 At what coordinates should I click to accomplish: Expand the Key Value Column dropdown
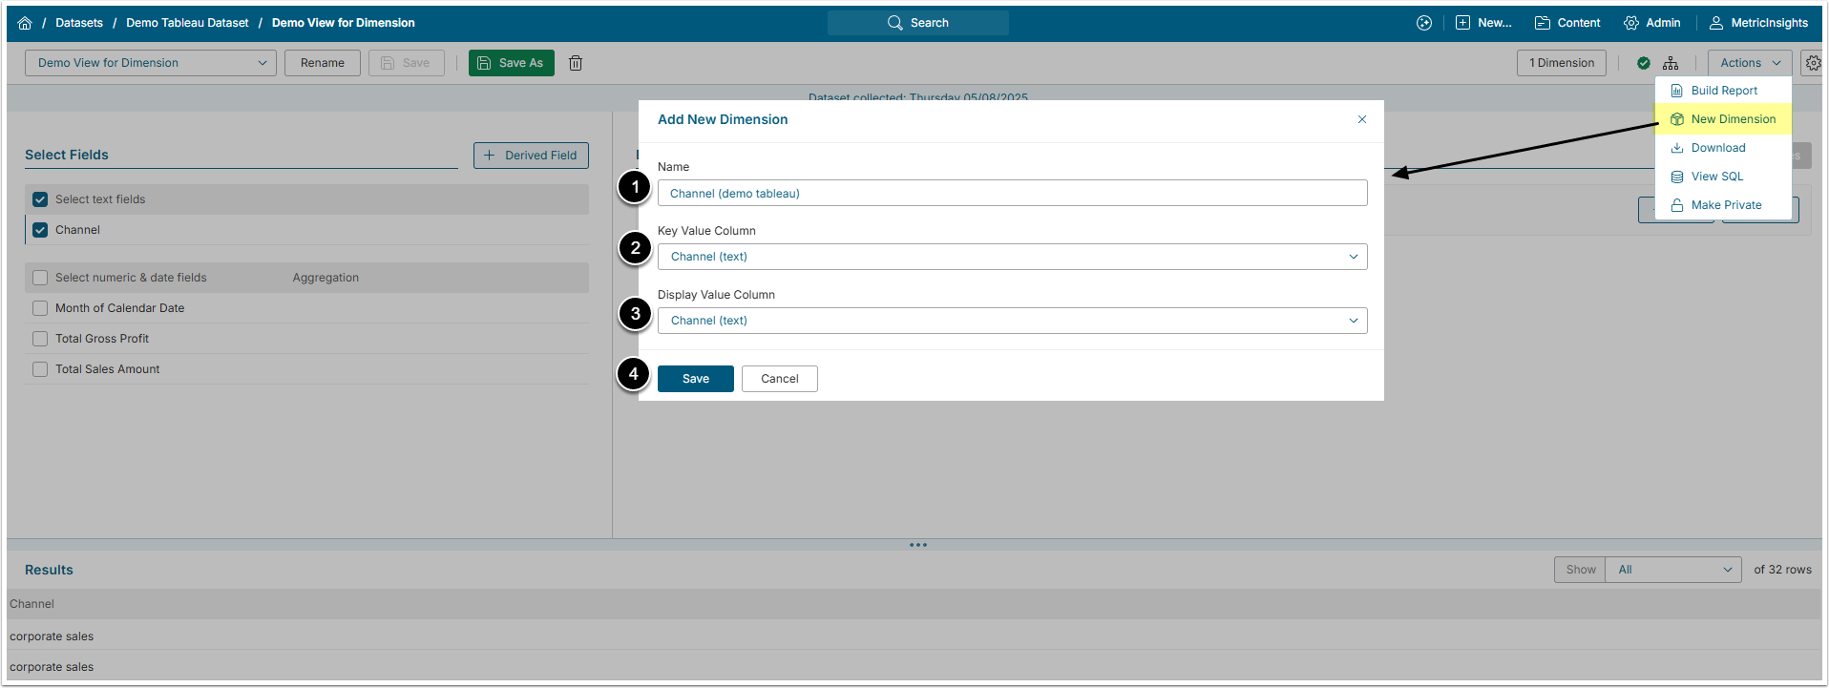1012,257
